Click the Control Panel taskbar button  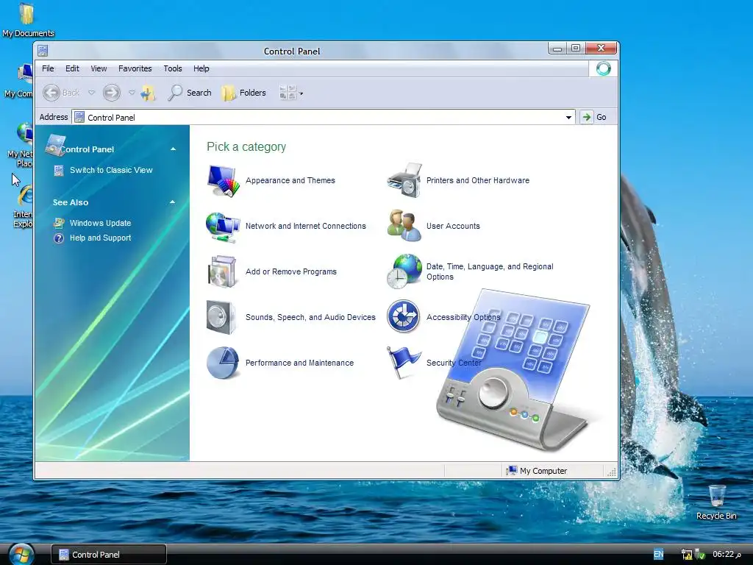pos(109,555)
